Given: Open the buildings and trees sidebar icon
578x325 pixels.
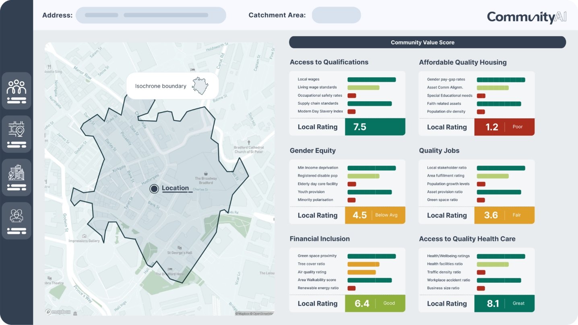Looking at the screenshot, I should 17,177.
